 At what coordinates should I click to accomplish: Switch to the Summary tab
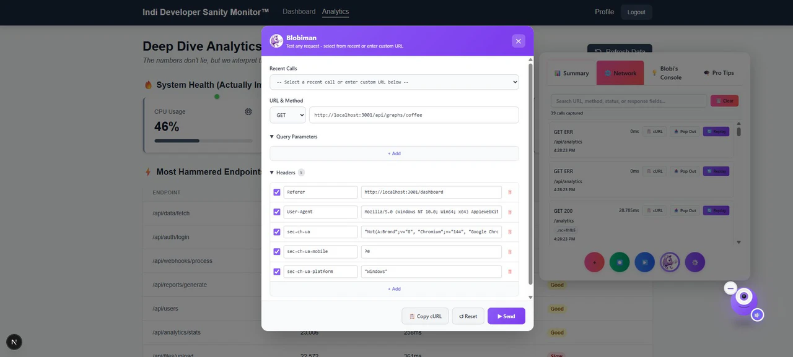pos(571,73)
